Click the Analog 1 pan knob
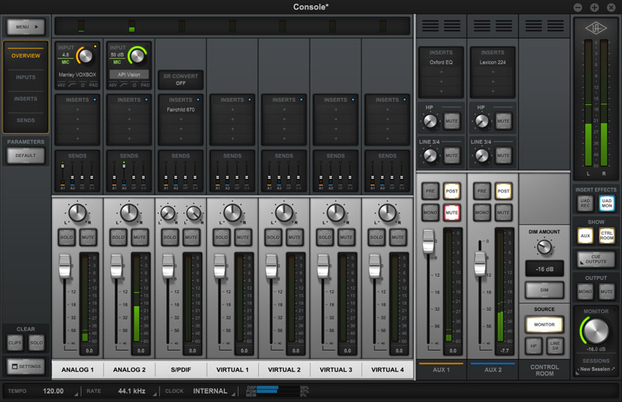Screen dimensions: 622x402 click(x=77, y=213)
